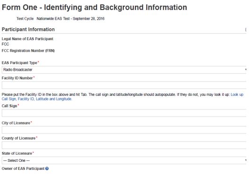The height and width of the screenshot is (176, 250).
Task: Click the partial icon at Participant Information's right edge
Action: [x=246, y=30]
